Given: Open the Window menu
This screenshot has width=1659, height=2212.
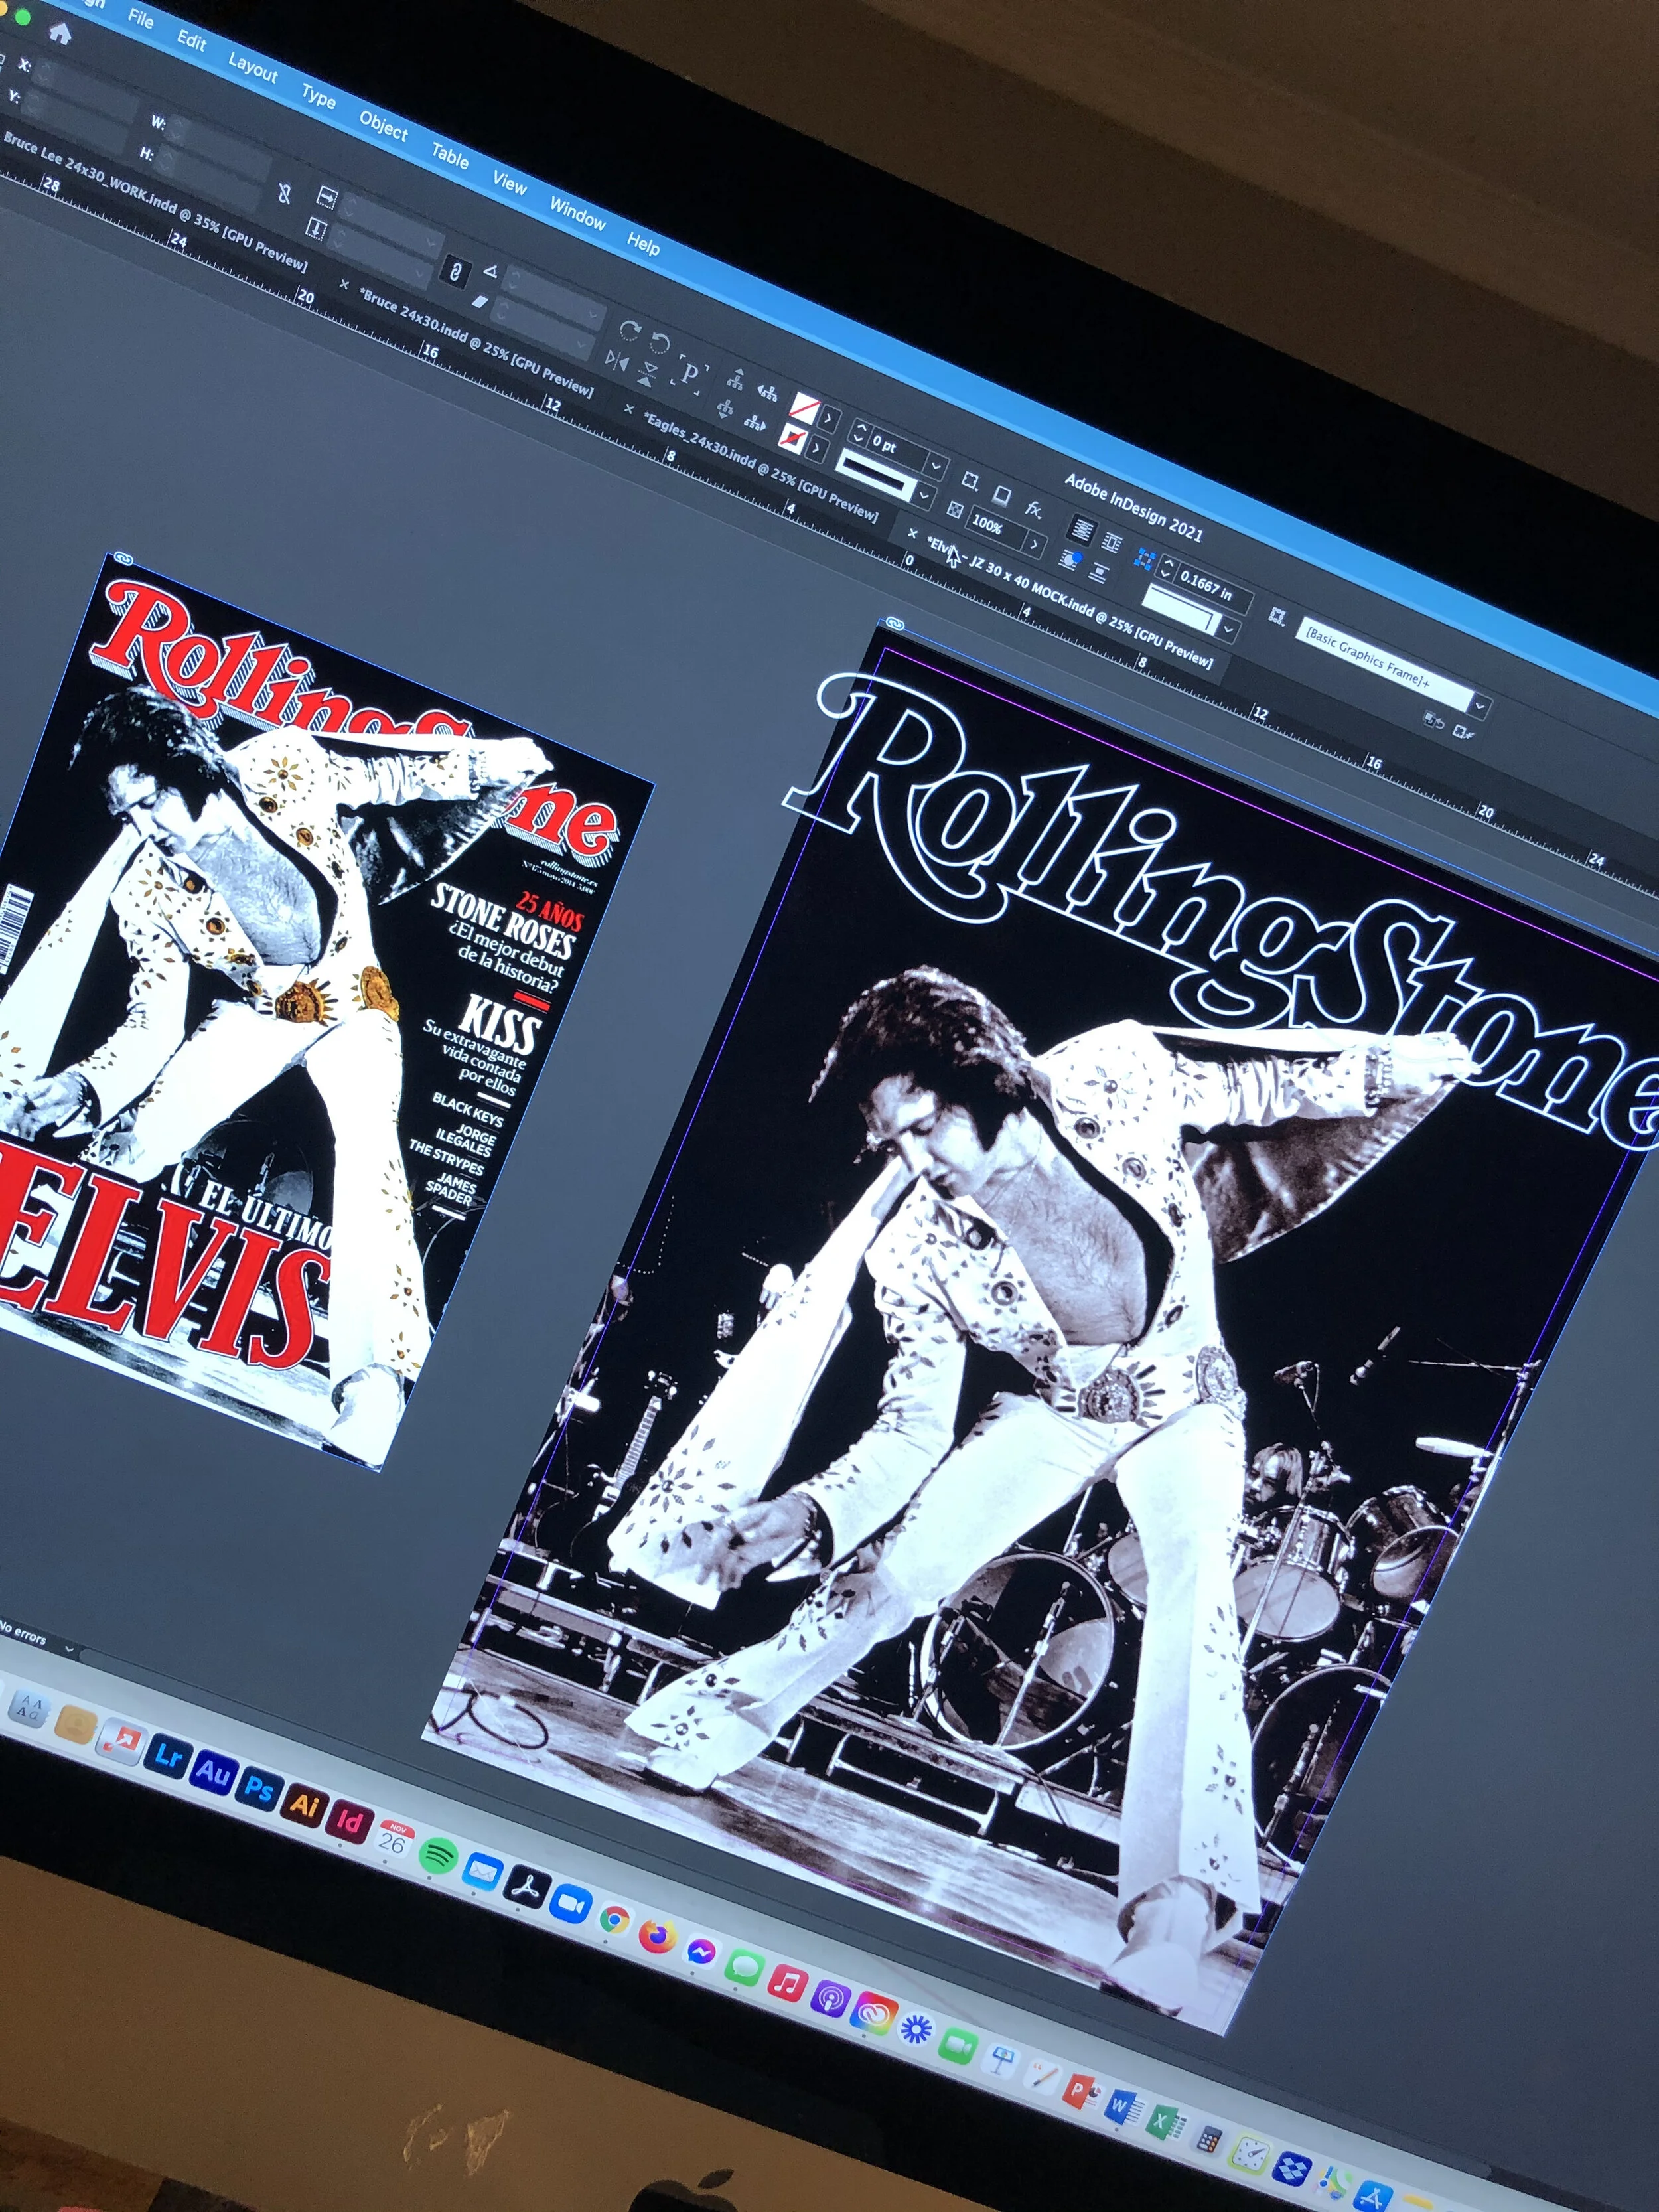Looking at the screenshot, I should click(x=578, y=212).
